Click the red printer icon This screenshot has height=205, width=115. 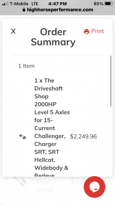(x=87, y=31)
